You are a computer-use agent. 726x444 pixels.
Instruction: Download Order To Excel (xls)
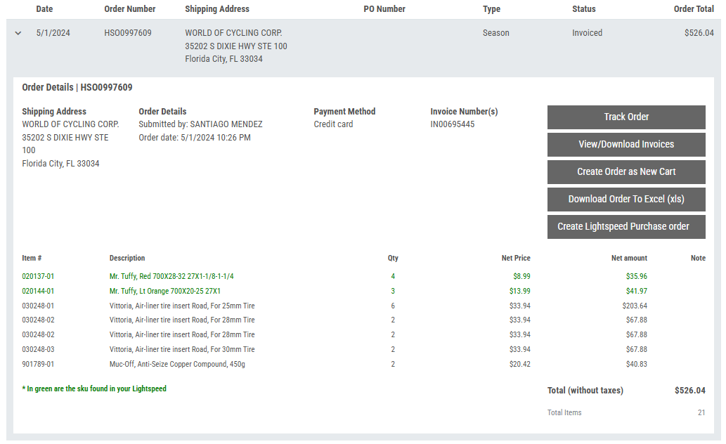coord(625,200)
